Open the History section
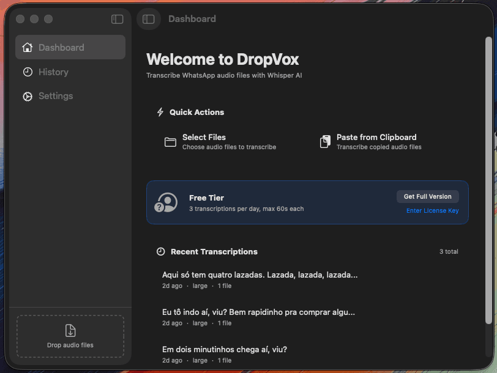The height and width of the screenshot is (373, 497). [53, 72]
